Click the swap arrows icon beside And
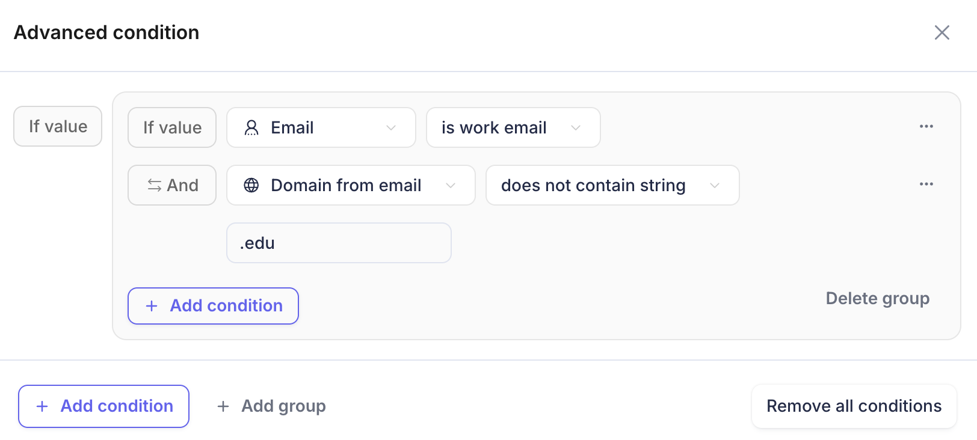 155,185
